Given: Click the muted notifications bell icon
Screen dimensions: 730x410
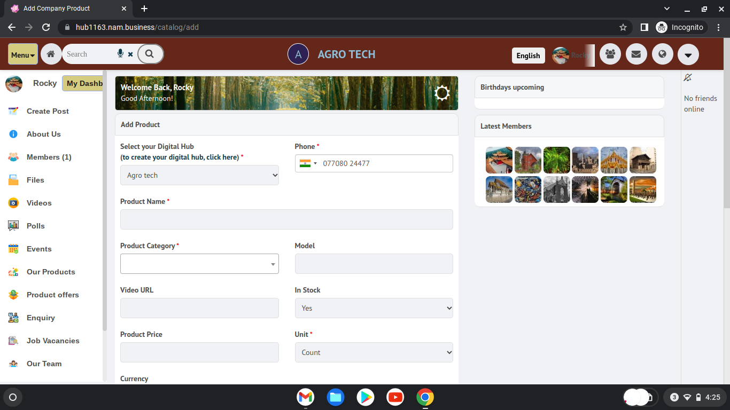Looking at the screenshot, I should (688, 78).
